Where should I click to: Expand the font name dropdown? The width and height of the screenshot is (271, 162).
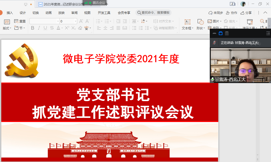58,21
